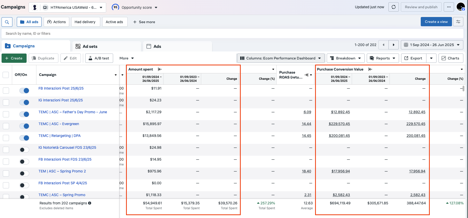This screenshot has width=468, height=218.
Task: Open Columns: Ecom Performance Dashboard dropdown
Action: click(x=280, y=58)
